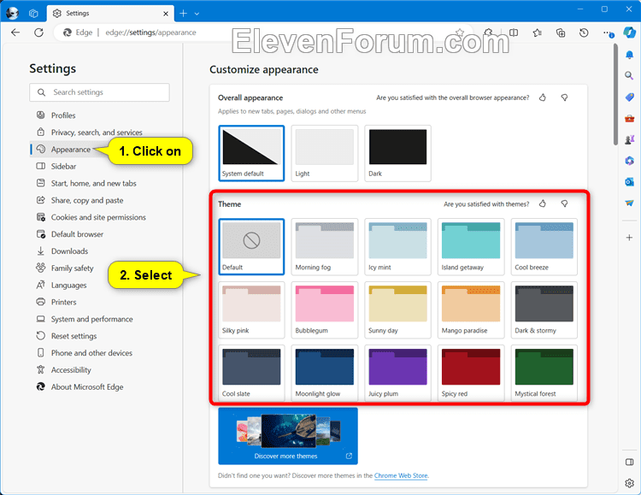Image resolution: width=641 pixels, height=495 pixels.
Task: Thumbs down for themes feedback
Action: (565, 203)
